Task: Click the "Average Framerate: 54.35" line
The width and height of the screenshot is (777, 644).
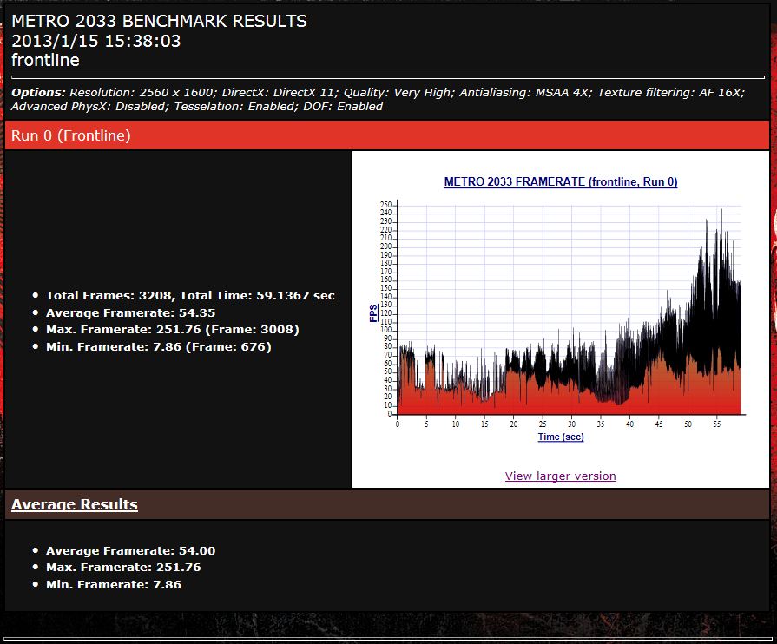Action: 131,313
